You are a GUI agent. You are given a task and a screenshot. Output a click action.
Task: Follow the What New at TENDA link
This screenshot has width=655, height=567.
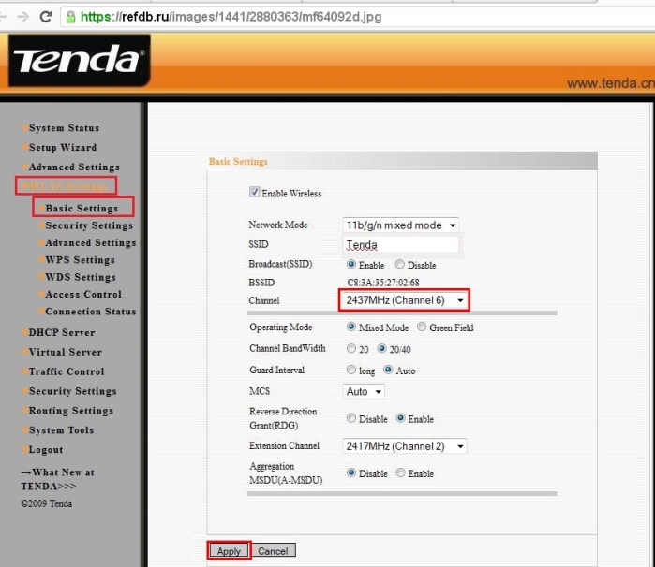pyautogui.click(x=58, y=479)
